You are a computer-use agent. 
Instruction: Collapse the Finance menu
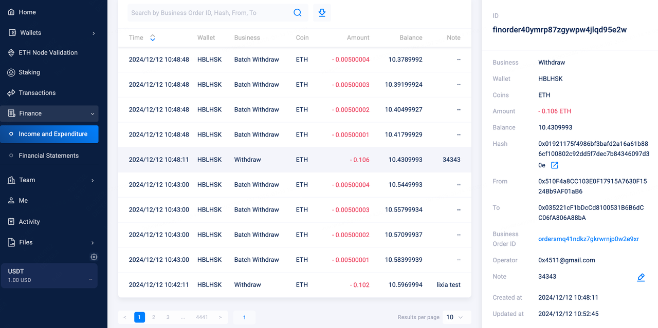93,113
